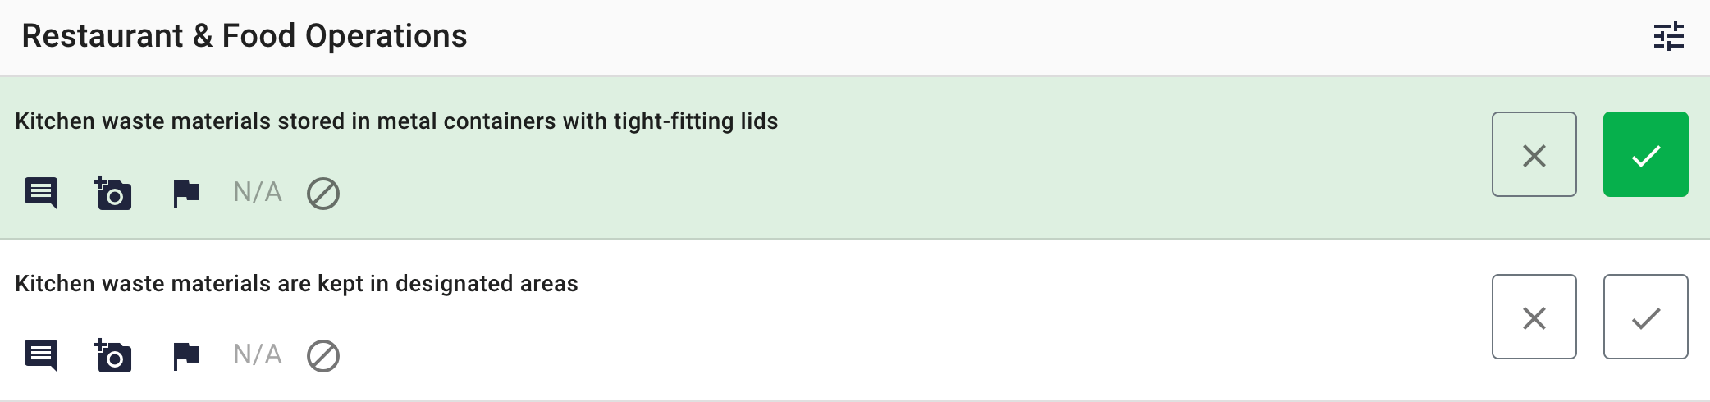This screenshot has width=1710, height=402.
Task: Click the text about designated areas
Action: point(296,284)
